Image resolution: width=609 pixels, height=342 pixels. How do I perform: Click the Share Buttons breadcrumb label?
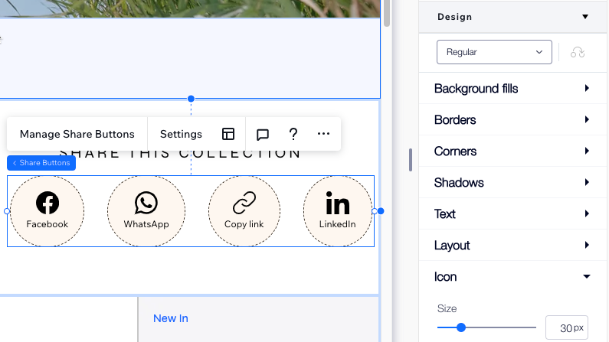click(41, 163)
